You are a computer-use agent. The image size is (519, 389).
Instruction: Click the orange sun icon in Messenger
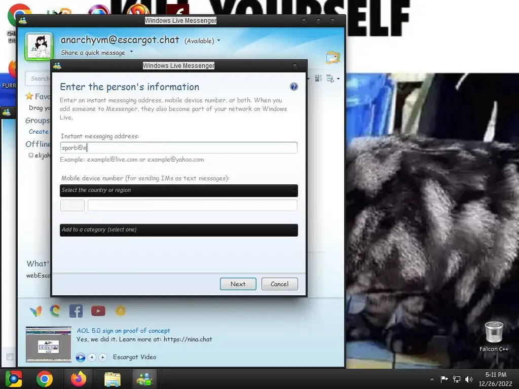[121, 311]
